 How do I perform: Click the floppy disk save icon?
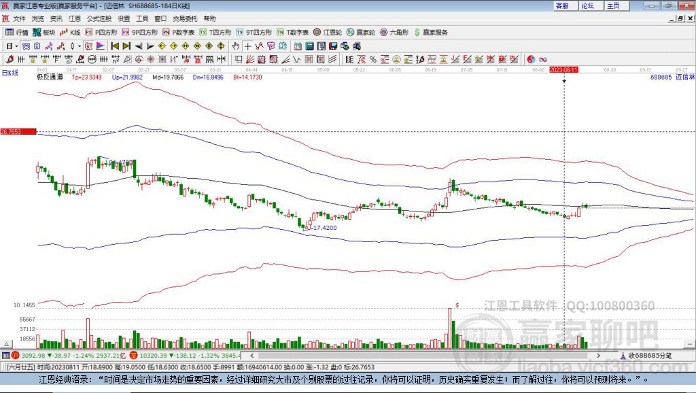tap(333, 46)
